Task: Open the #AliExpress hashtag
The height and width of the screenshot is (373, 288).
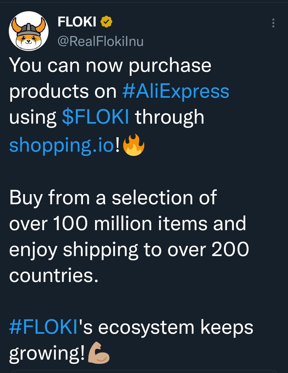Action: click(x=176, y=92)
